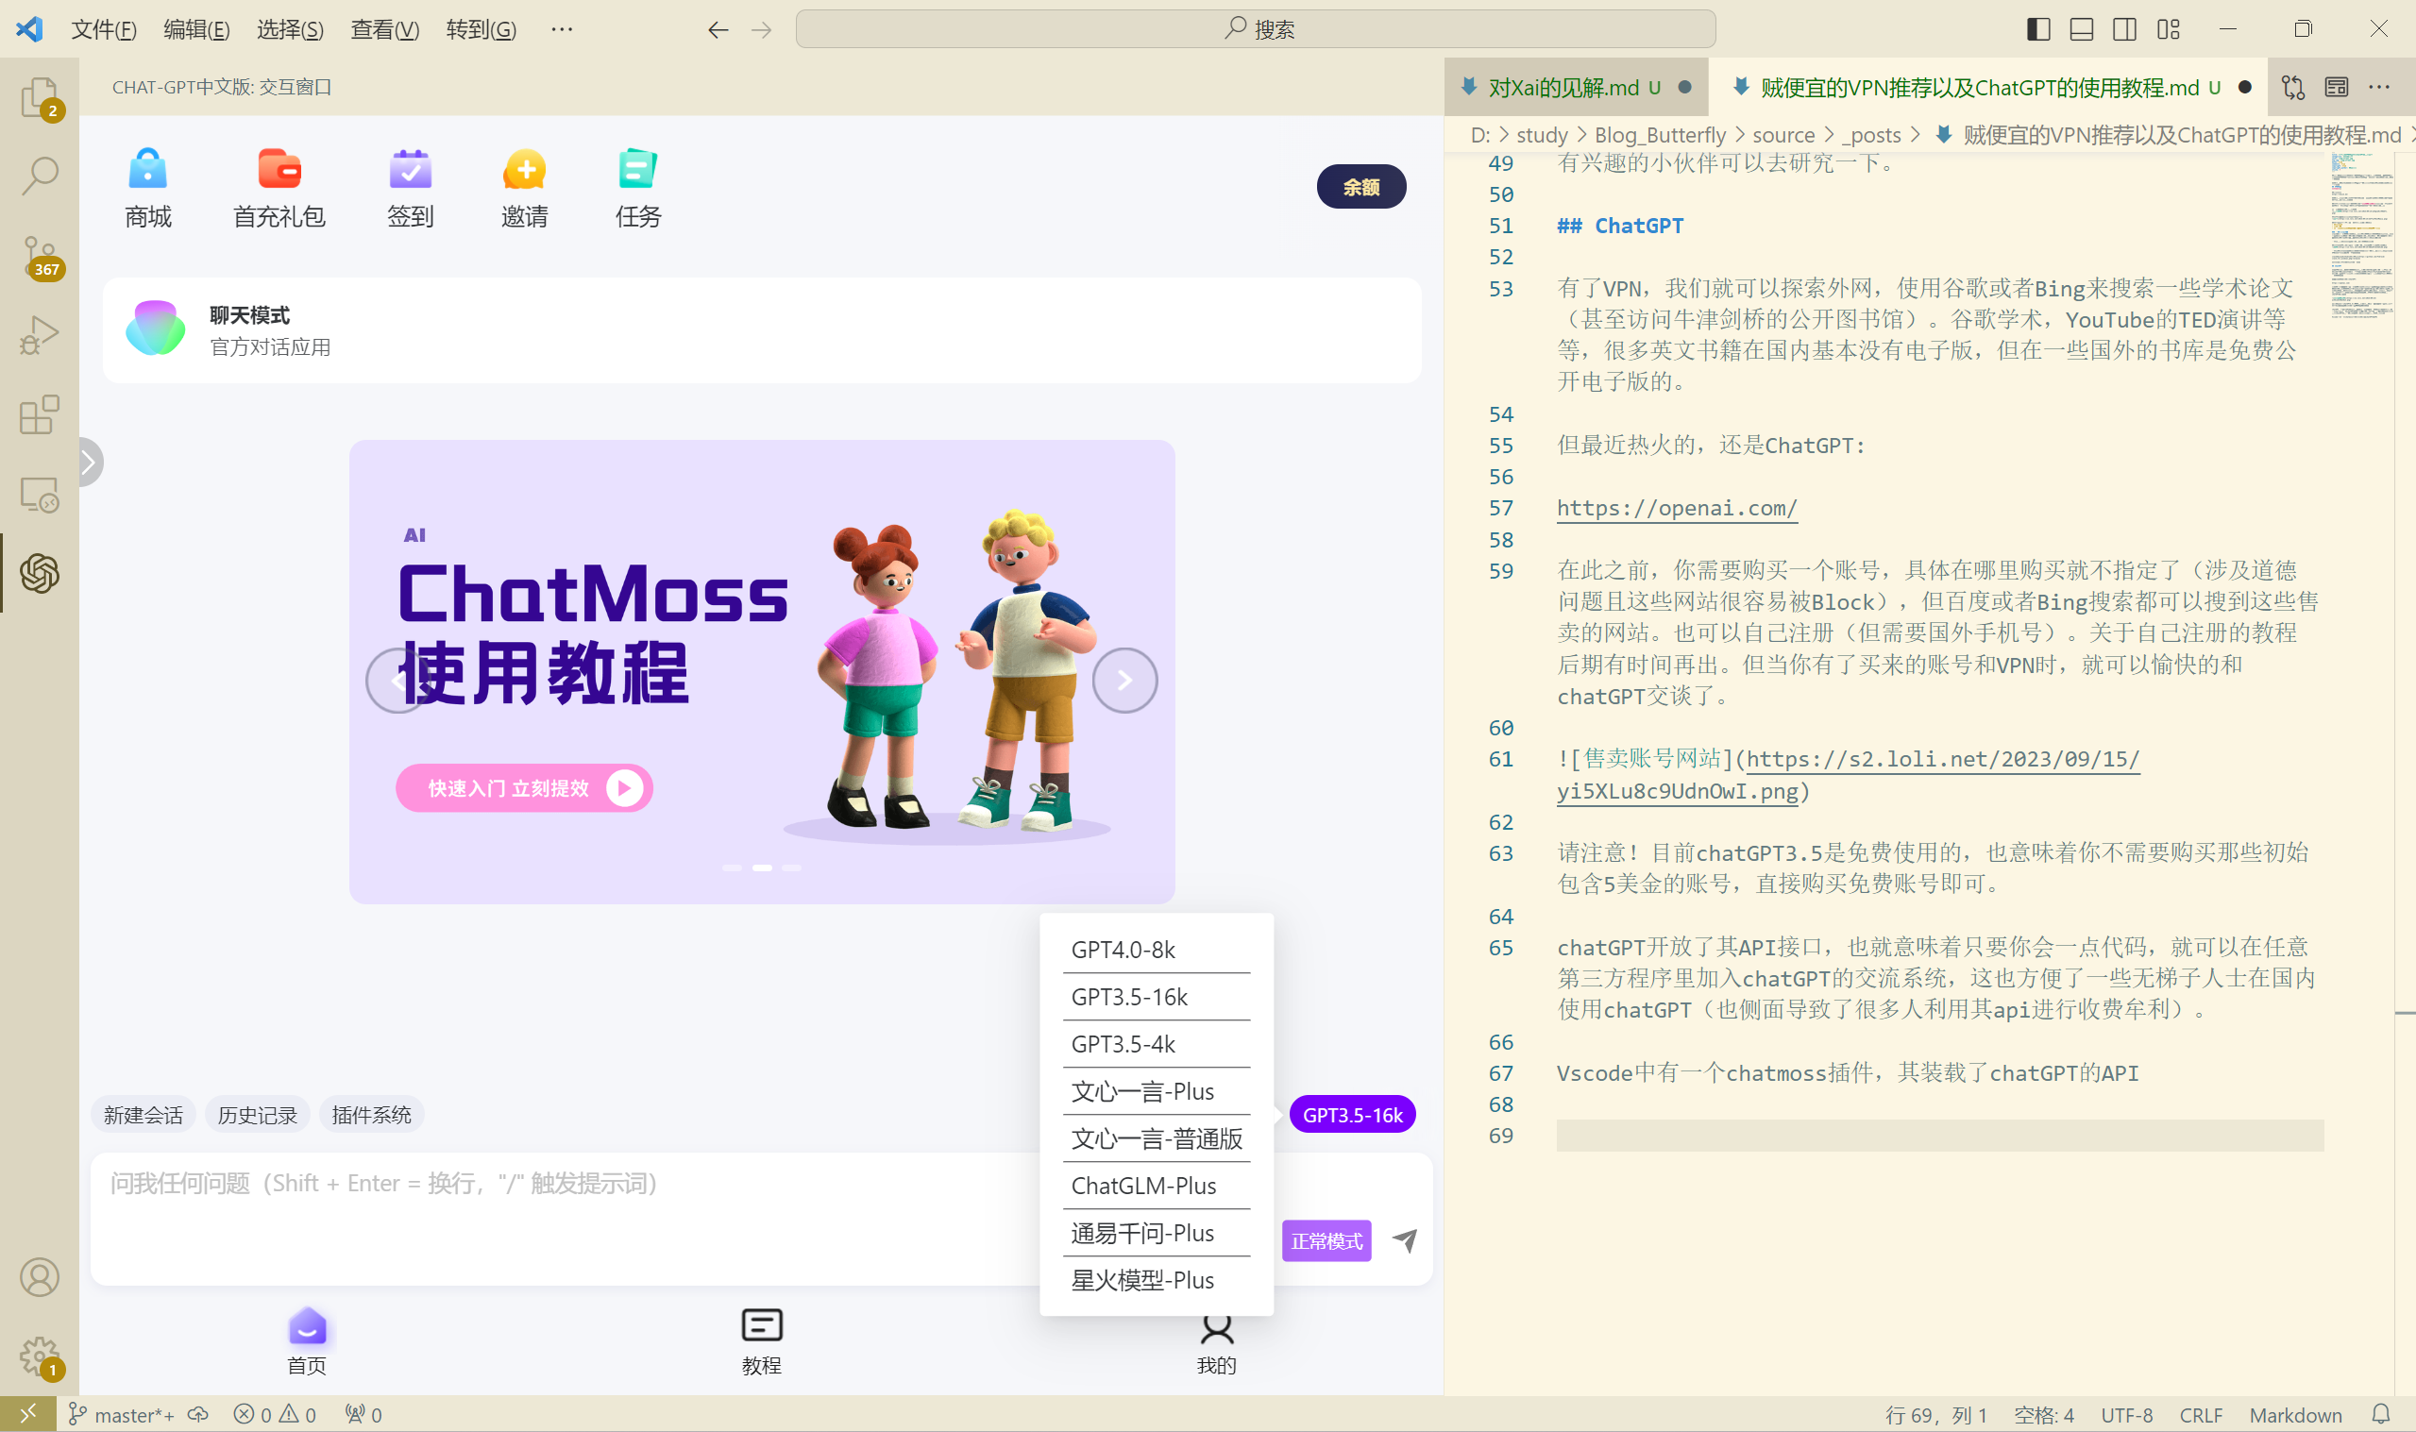Open GPT3.5-16k model selector

point(1352,1115)
